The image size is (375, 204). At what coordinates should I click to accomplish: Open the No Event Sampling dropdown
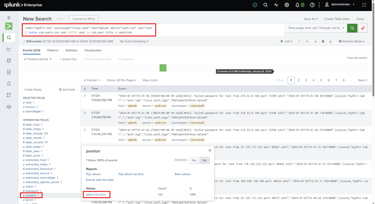(x=134, y=41)
